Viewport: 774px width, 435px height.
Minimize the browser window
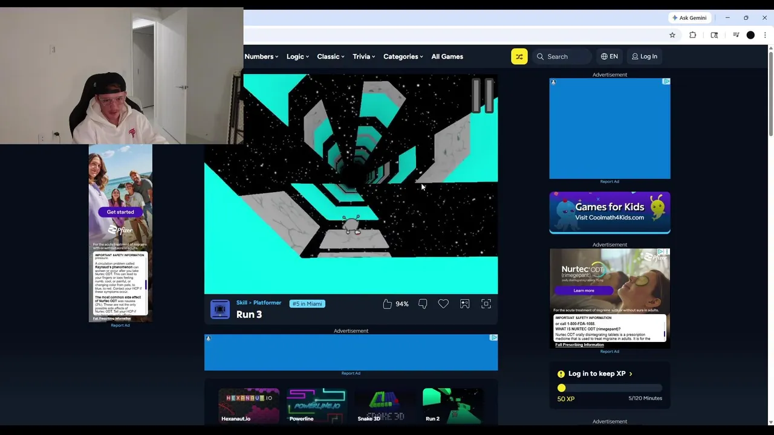(x=727, y=18)
